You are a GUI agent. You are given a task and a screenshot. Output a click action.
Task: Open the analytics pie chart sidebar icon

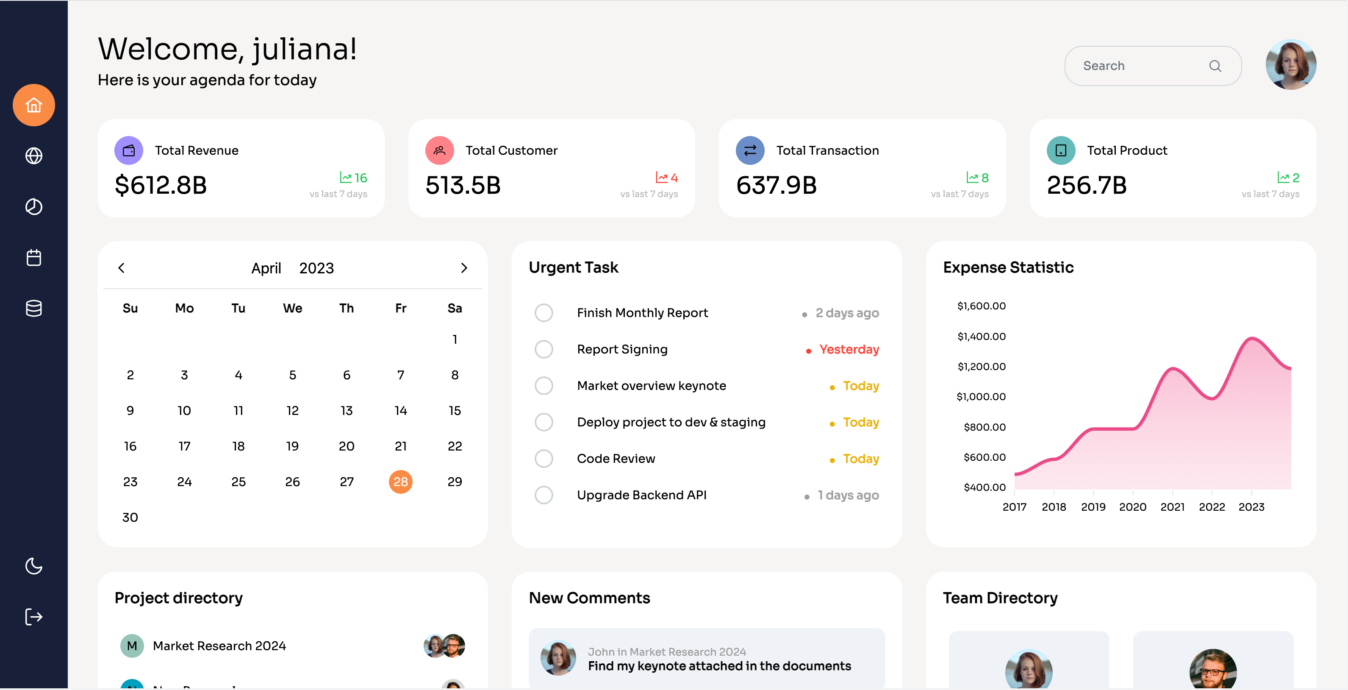(x=33, y=206)
